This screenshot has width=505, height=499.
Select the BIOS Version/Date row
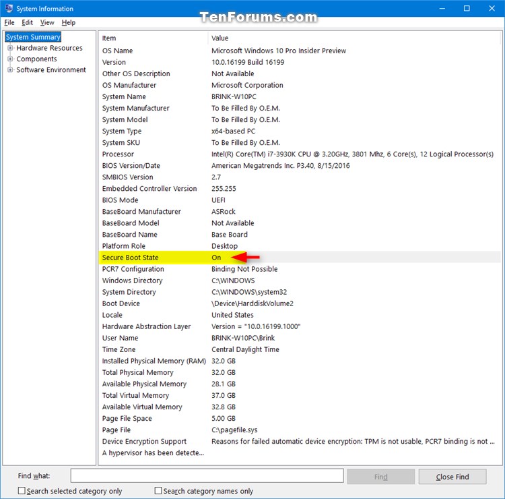coord(300,166)
